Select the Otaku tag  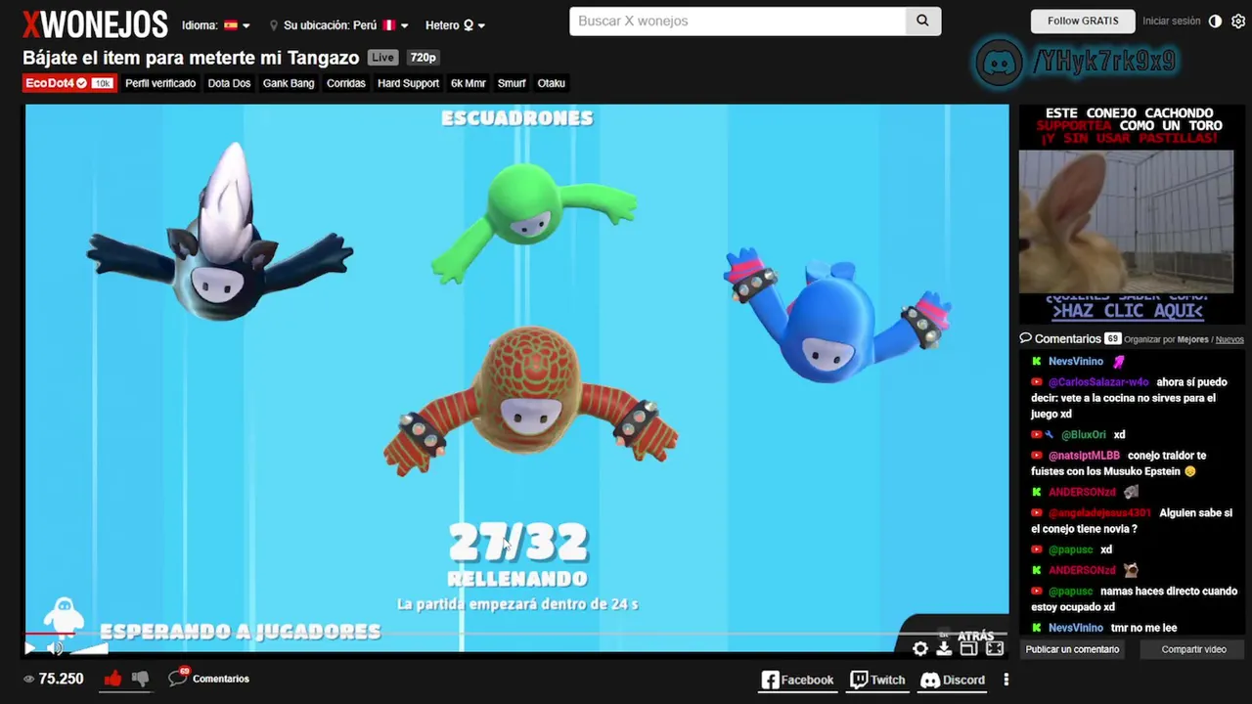pos(552,83)
